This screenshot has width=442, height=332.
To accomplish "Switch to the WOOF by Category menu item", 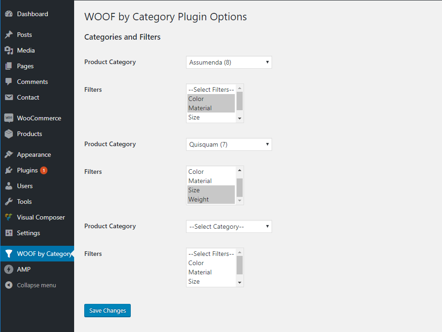I will pyautogui.click(x=37, y=253).
